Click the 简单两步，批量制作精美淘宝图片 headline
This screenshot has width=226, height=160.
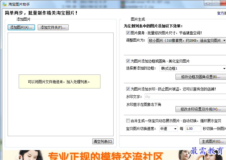41,13
